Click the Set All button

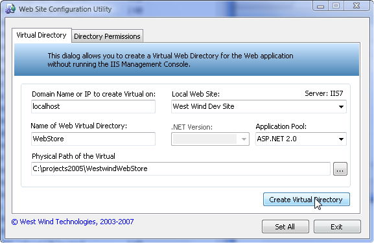(285, 227)
